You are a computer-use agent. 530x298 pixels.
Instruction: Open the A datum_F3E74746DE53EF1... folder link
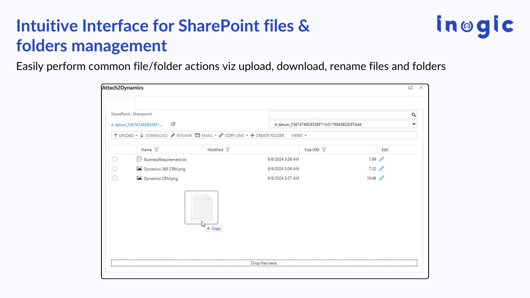(x=137, y=125)
